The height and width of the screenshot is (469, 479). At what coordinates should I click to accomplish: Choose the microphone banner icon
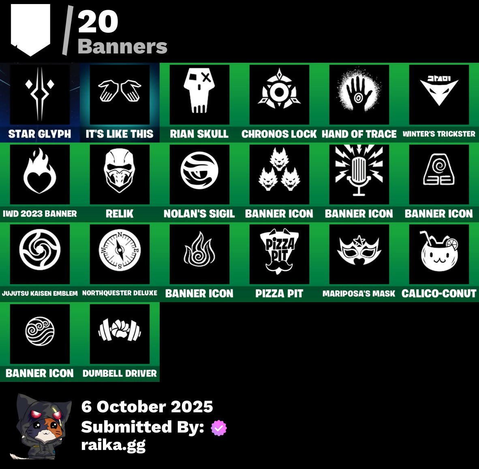pyautogui.click(x=359, y=174)
